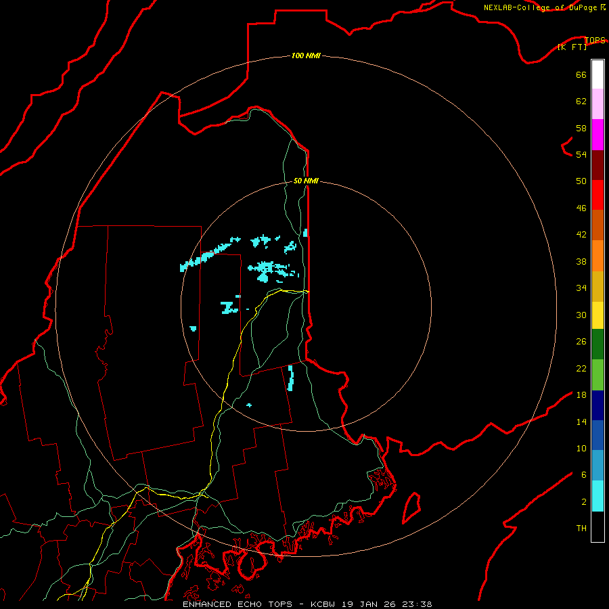Click the light pink 62 kft legend swatch

(597, 104)
